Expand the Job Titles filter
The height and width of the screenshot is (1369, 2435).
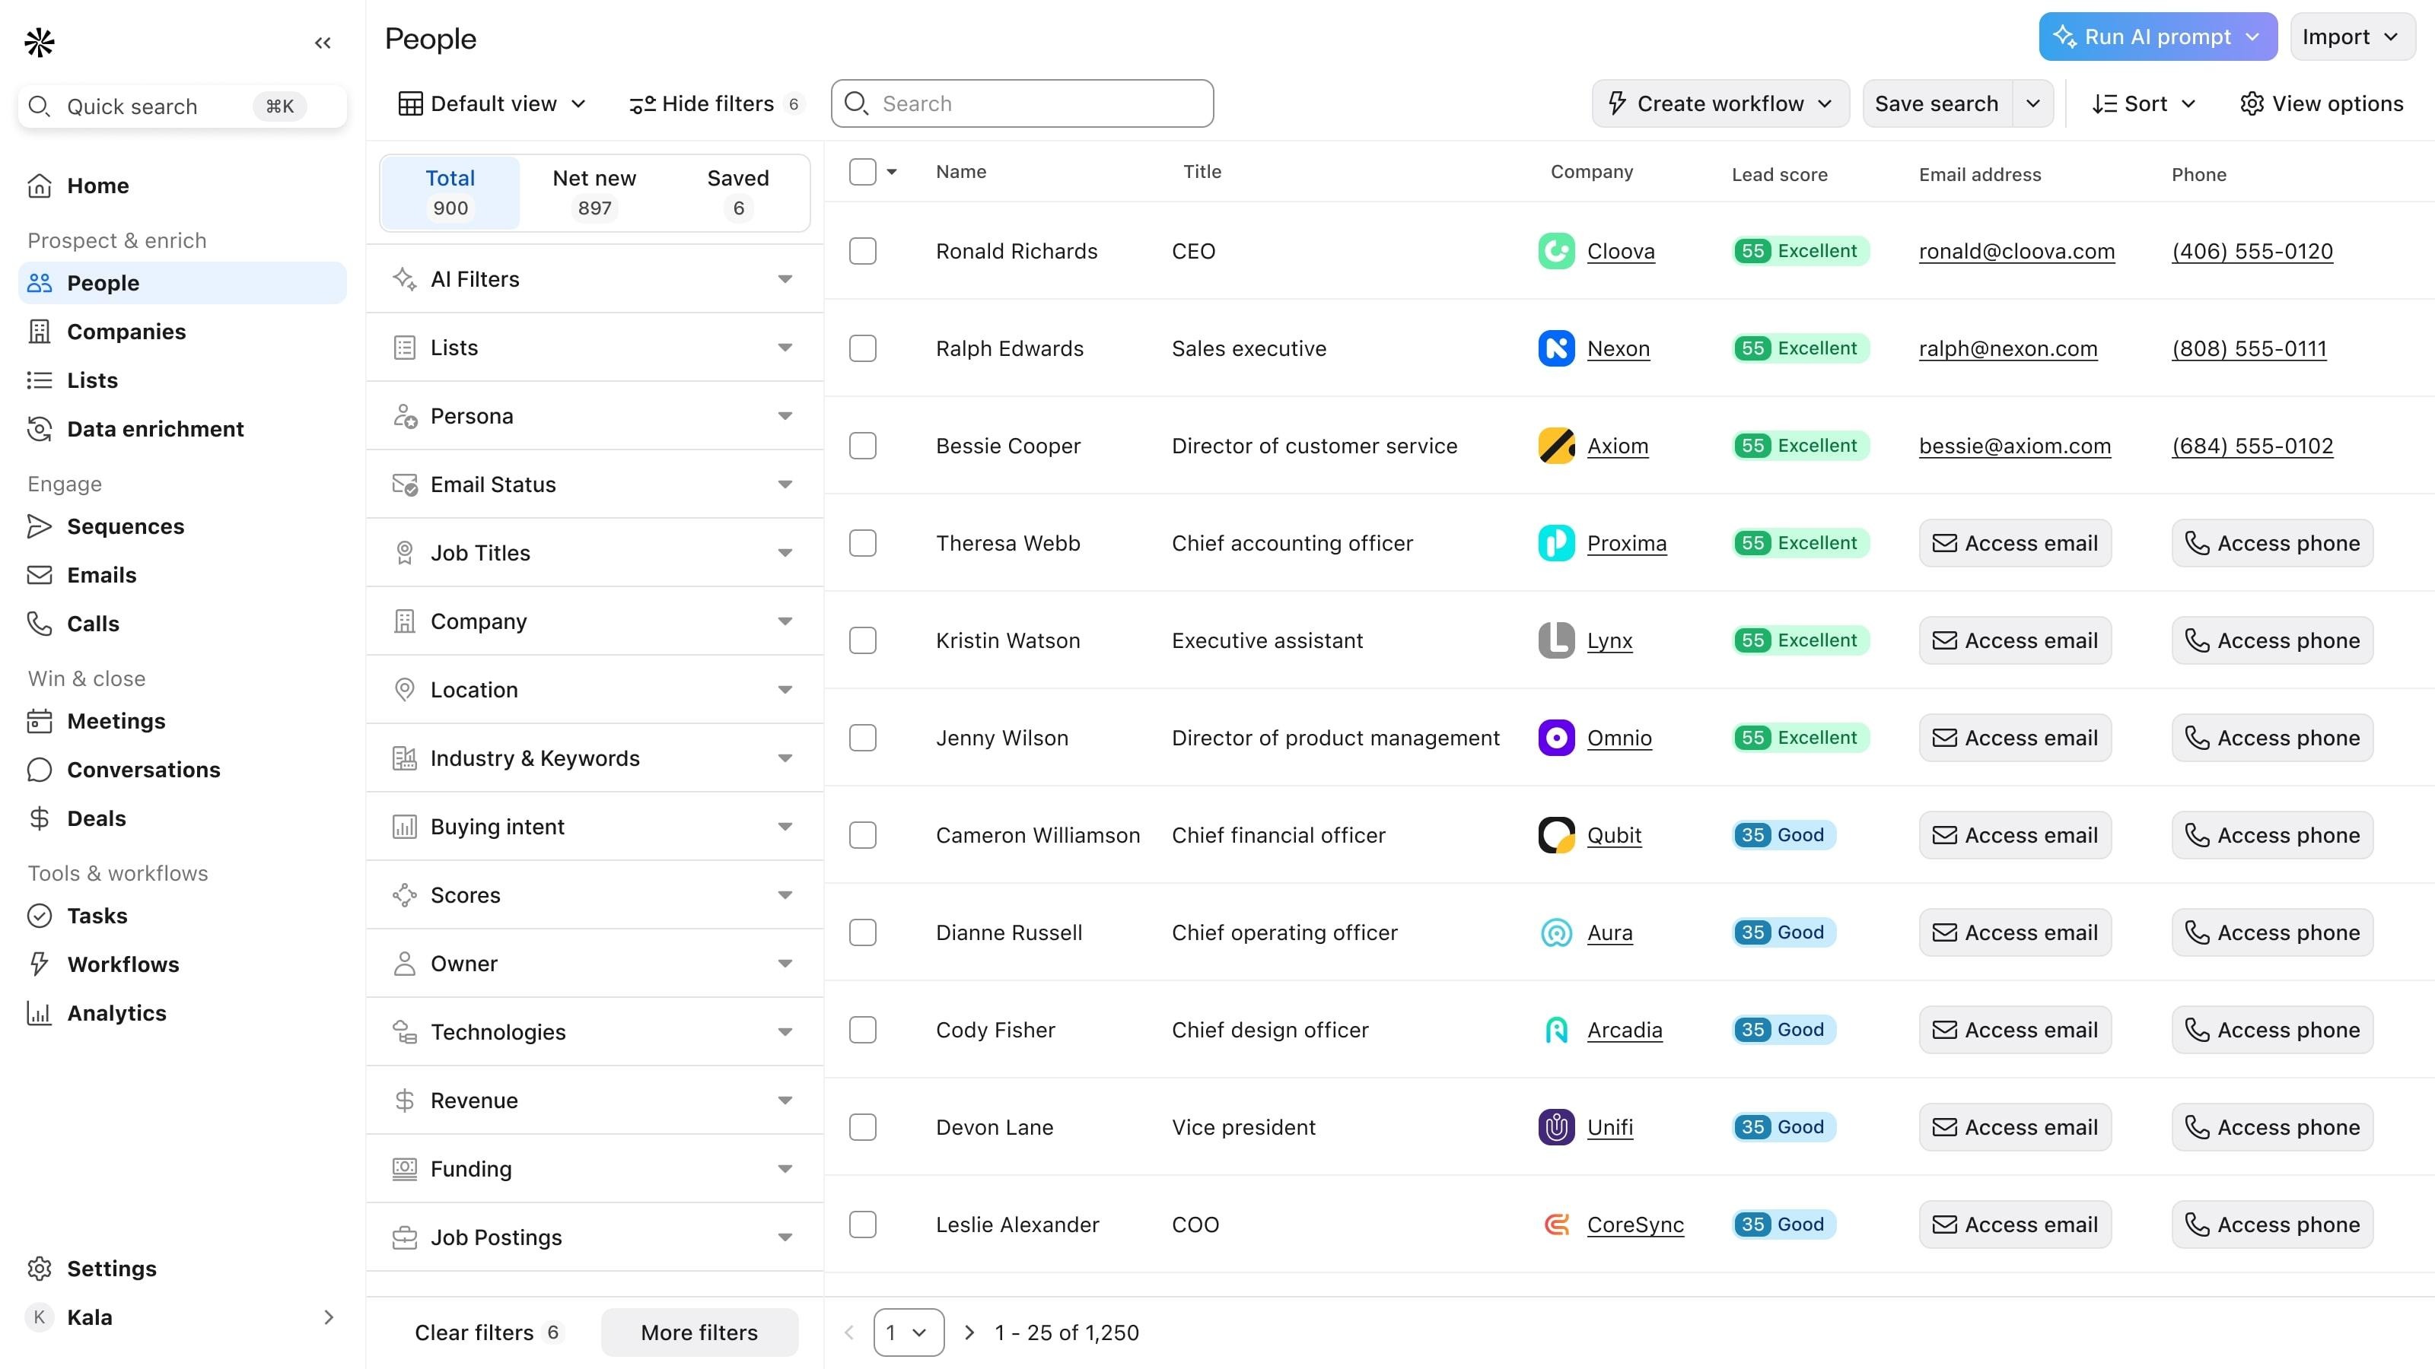[594, 553]
